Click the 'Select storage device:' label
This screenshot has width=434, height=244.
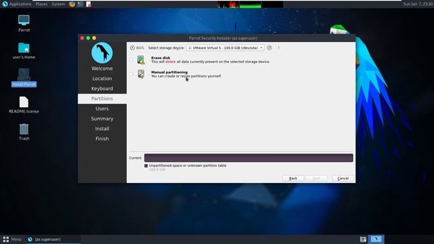coord(166,48)
